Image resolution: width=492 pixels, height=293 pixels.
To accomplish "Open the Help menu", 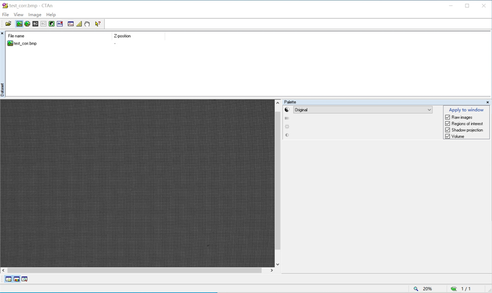I will click(51, 14).
